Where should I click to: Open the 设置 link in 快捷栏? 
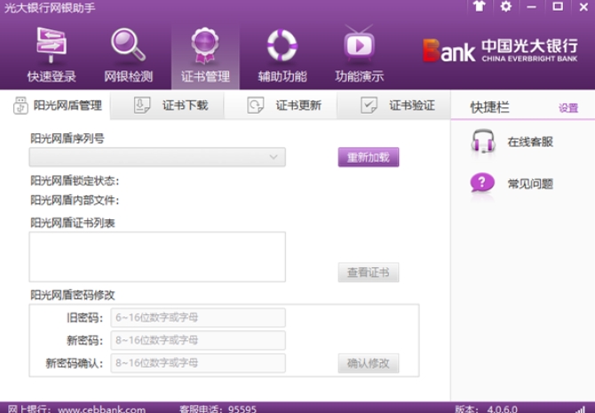click(568, 107)
